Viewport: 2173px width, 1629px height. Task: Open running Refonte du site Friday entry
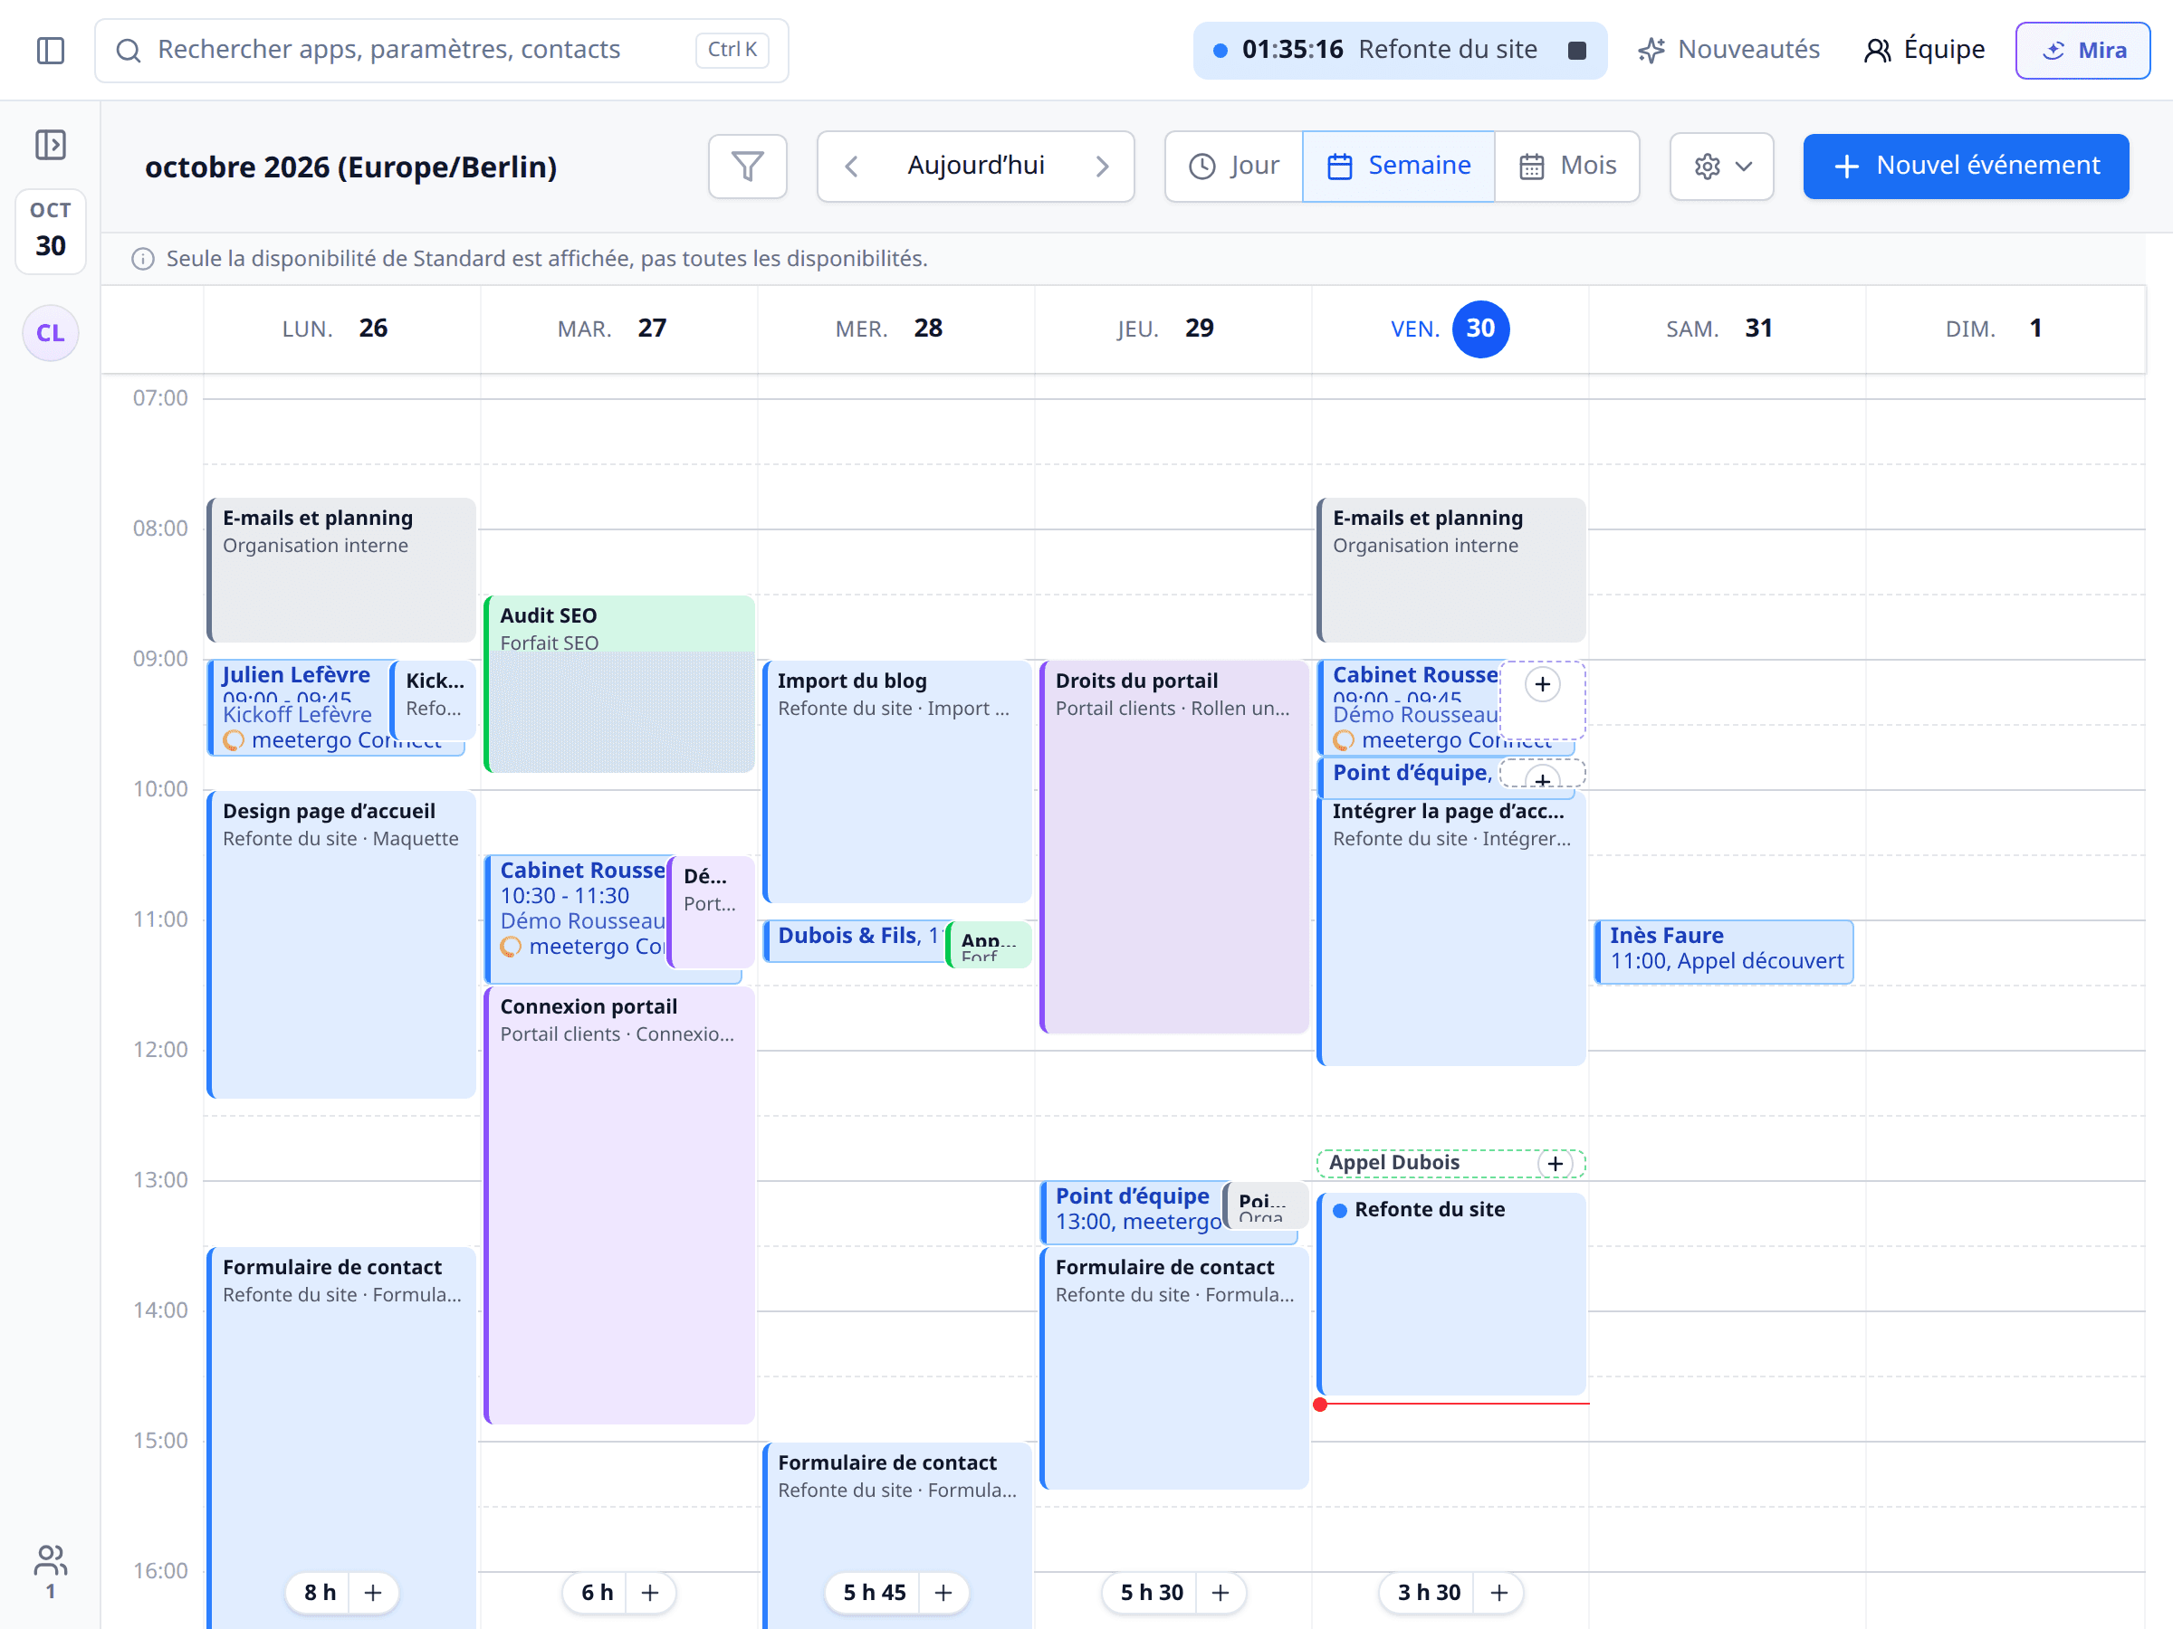coord(1451,1294)
